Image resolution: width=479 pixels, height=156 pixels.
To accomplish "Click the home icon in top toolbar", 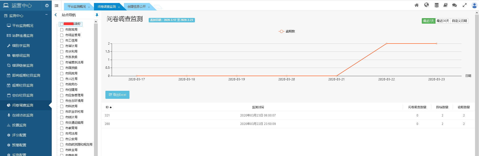I will [417, 5].
